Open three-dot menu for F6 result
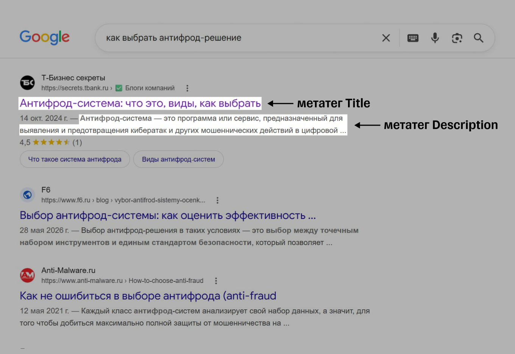This screenshot has width=515, height=354. tap(217, 200)
